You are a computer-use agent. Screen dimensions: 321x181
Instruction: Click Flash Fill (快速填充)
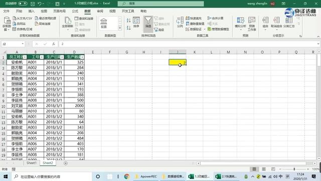[x=194, y=18]
